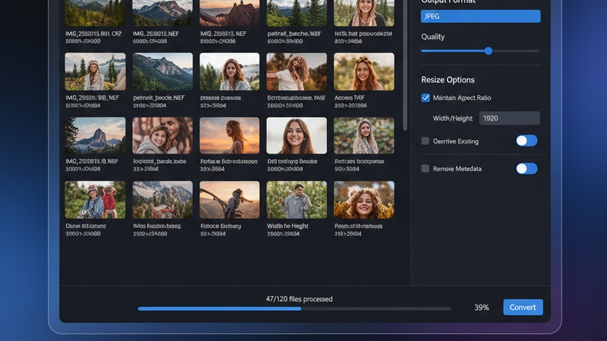
Task: Select the cyclist at sunset thumbnail
Action: [x=229, y=199]
